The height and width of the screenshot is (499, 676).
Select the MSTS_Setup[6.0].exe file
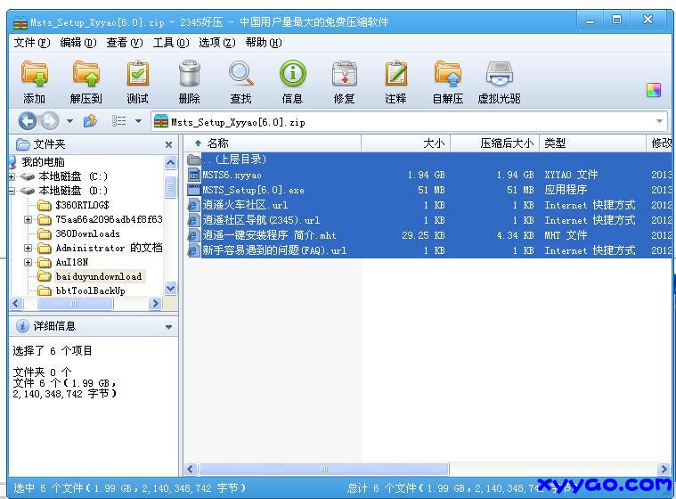[x=253, y=190]
